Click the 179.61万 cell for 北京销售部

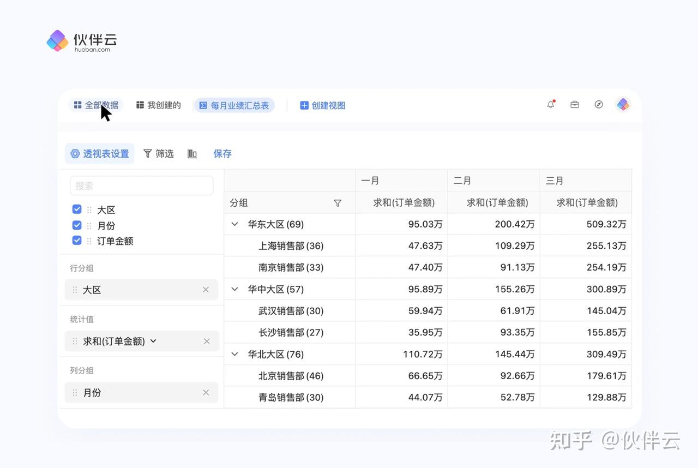[586, 376]
